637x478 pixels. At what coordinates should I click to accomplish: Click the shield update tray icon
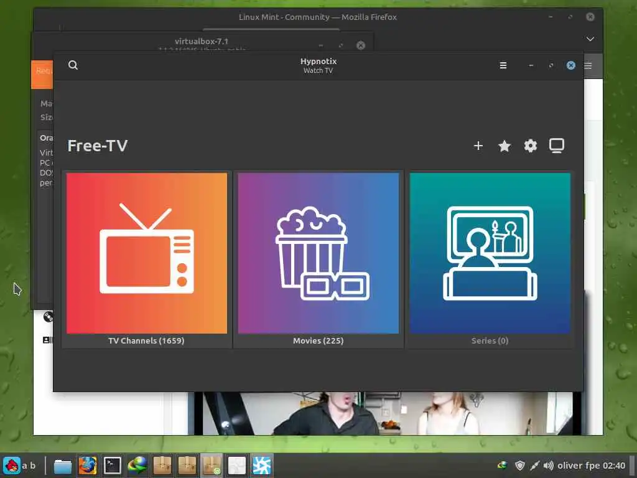point(519,466)
